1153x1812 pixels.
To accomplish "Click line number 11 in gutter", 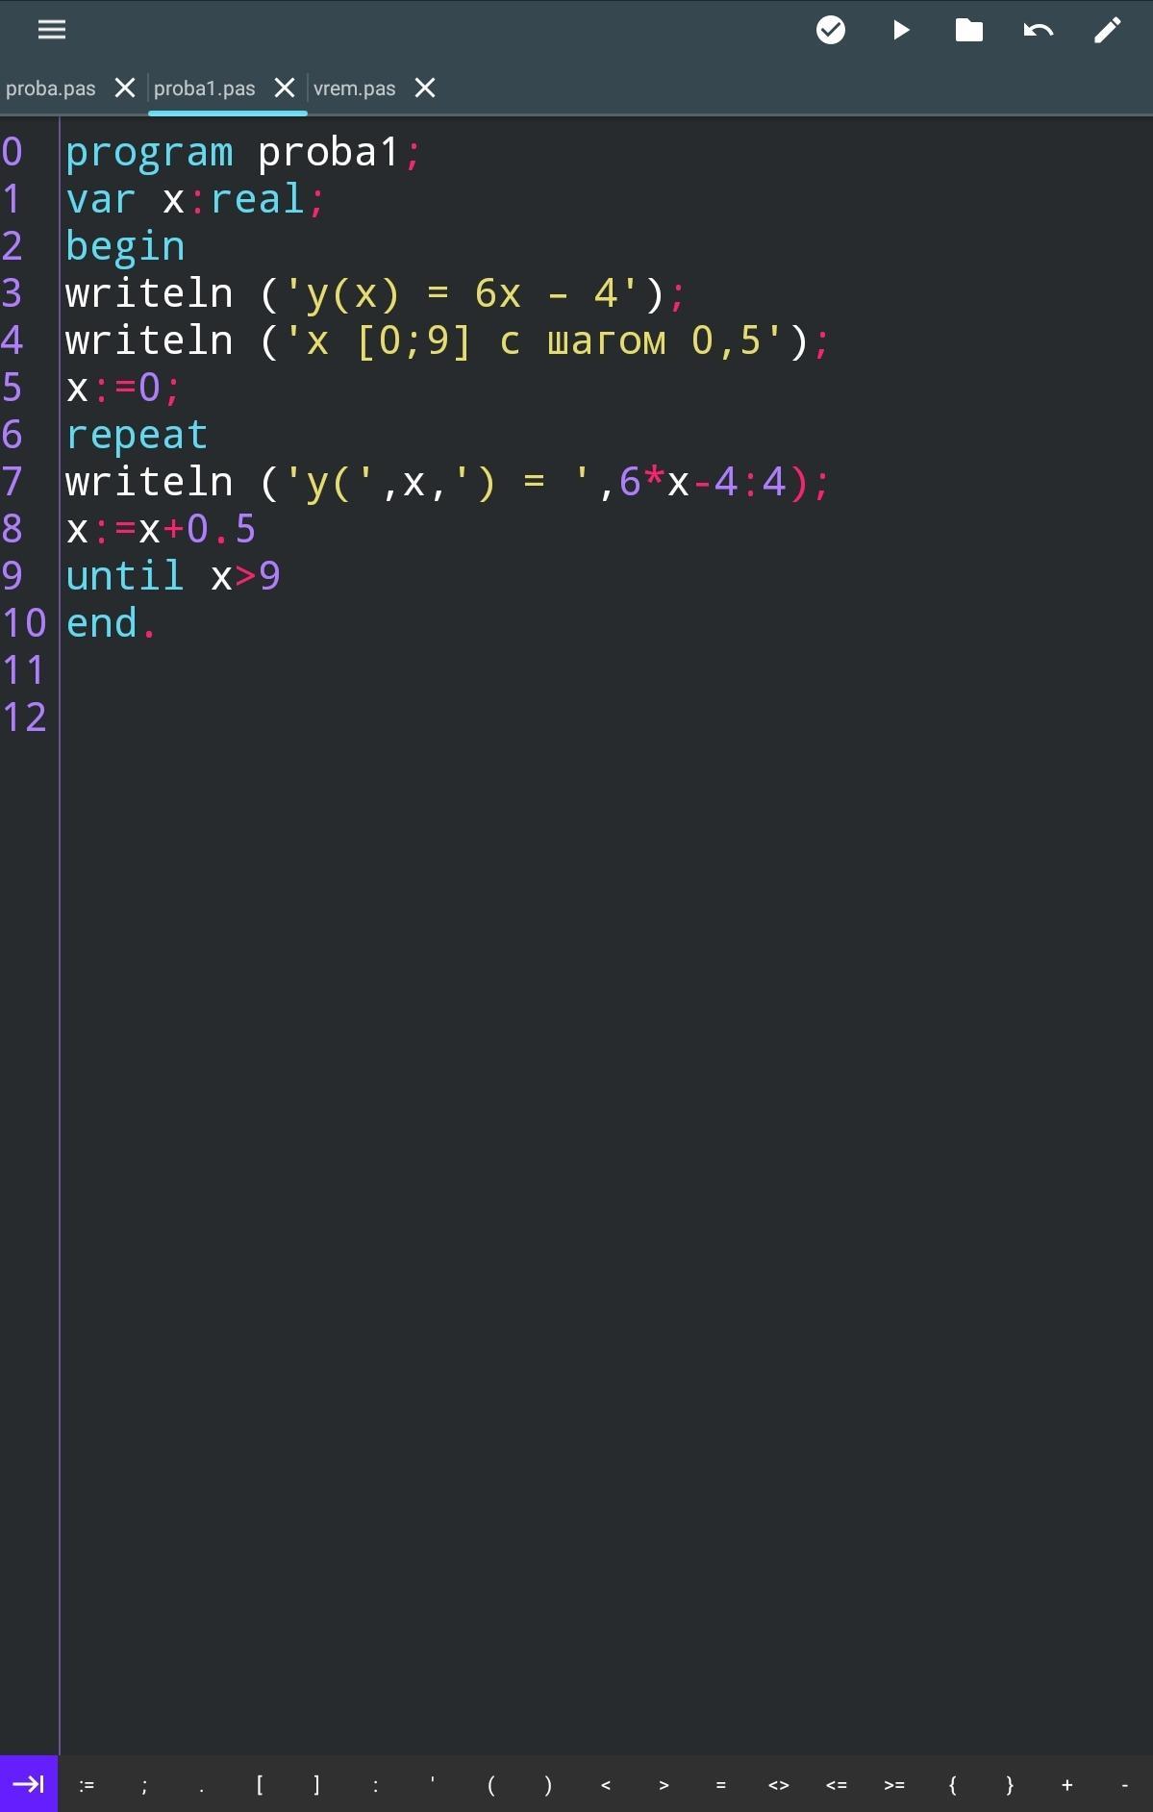I will click(24, 670).
